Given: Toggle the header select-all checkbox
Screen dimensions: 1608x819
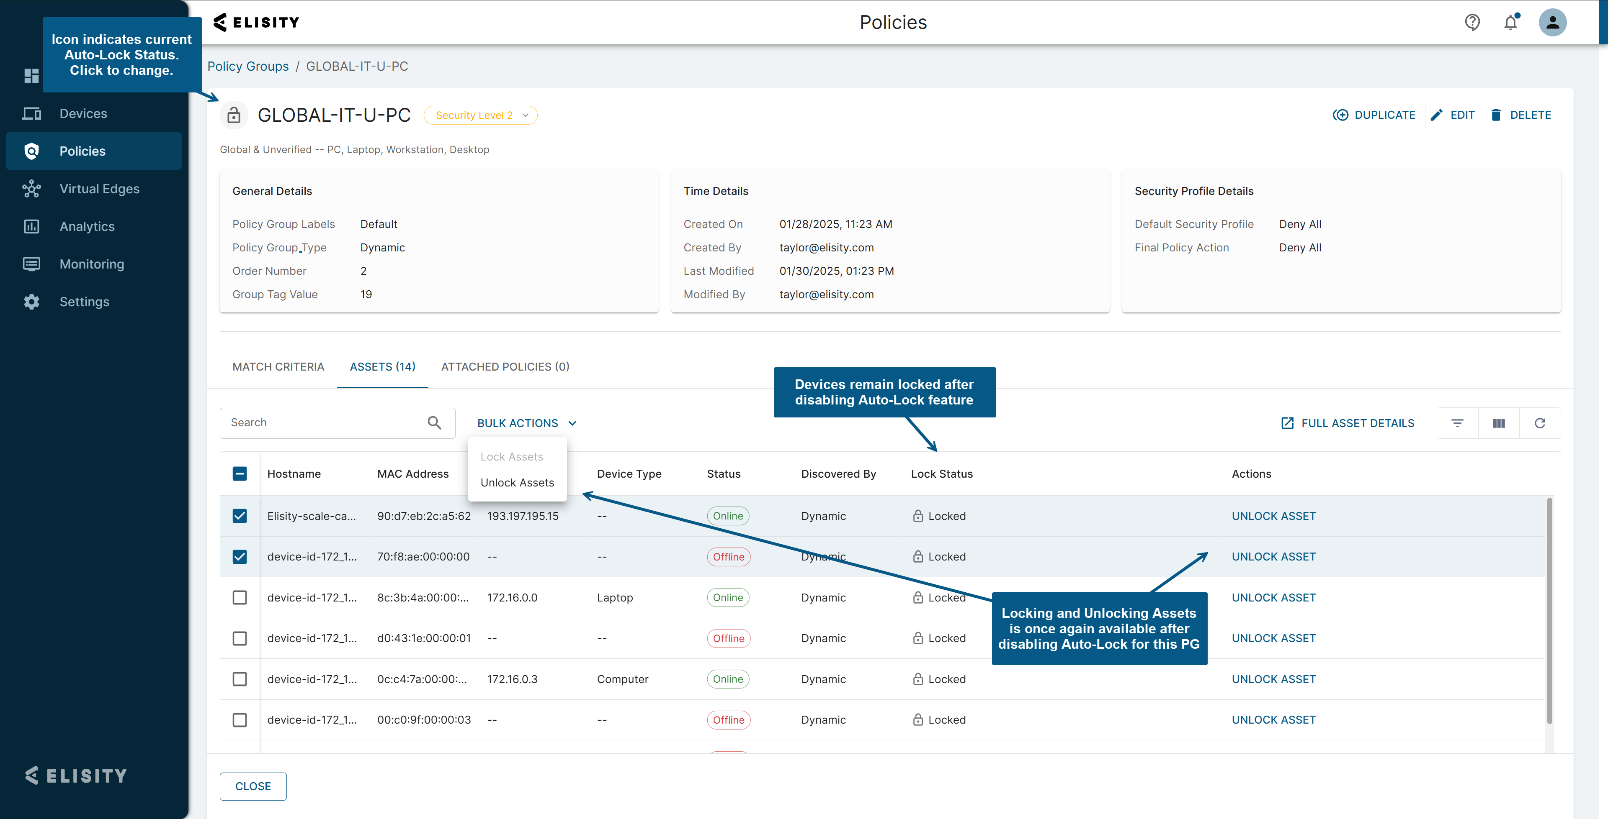Looking at the screenshot, I should pyautogui.click(x=240, y=473).
